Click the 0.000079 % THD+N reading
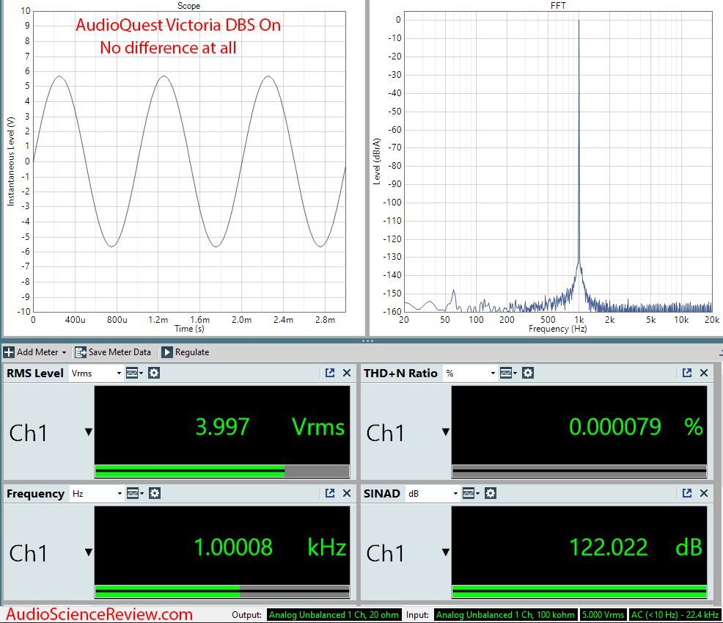 [636, 427]
